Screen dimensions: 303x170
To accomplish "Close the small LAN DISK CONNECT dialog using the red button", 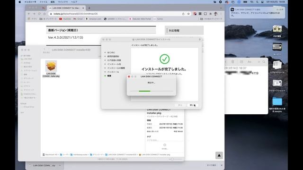I will (x=129, y=76).
